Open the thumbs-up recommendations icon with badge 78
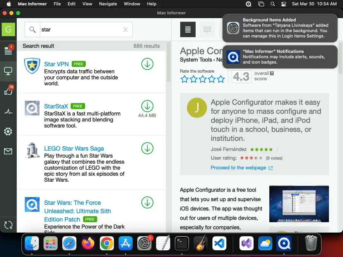This screenshot has width=343, height=257. [8, 90]
